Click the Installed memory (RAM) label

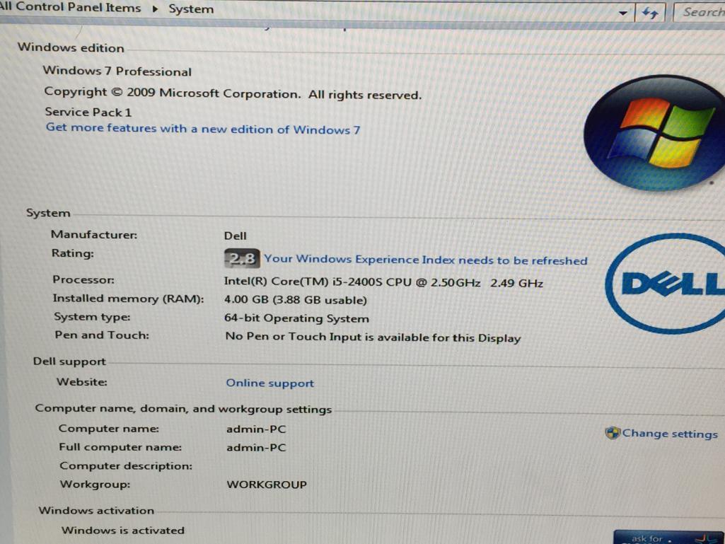click(x=128, y=299)
